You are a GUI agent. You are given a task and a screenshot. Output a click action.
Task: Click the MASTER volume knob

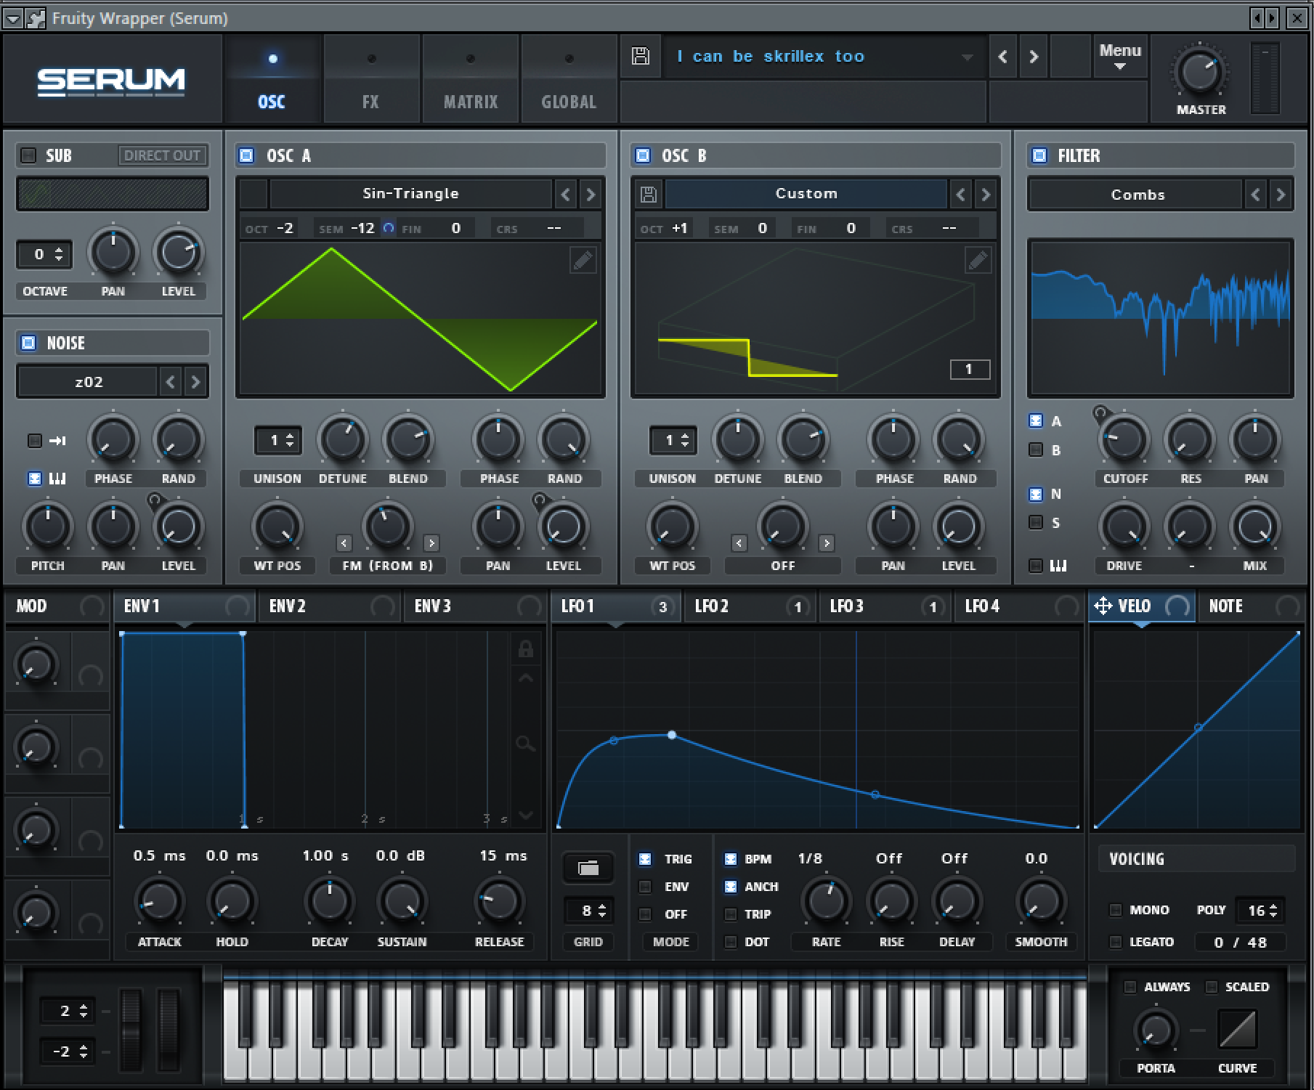(1199, 73)
